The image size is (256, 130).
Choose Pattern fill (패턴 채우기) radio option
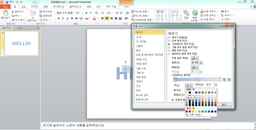(x=169, y=51)
